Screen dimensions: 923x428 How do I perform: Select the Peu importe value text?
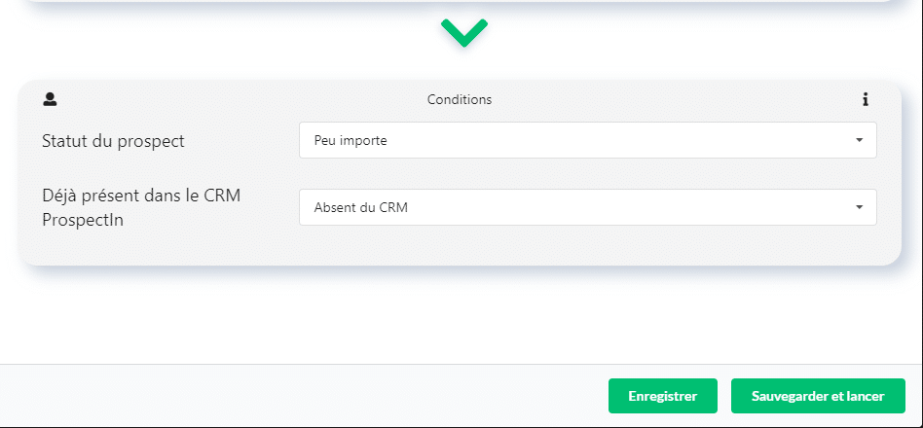pos(351,140)
